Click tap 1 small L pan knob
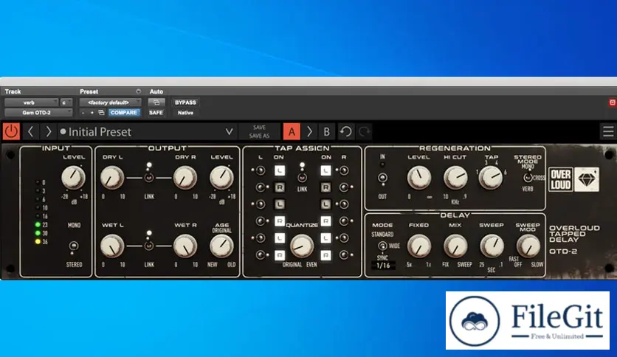 tap(260, 170)
